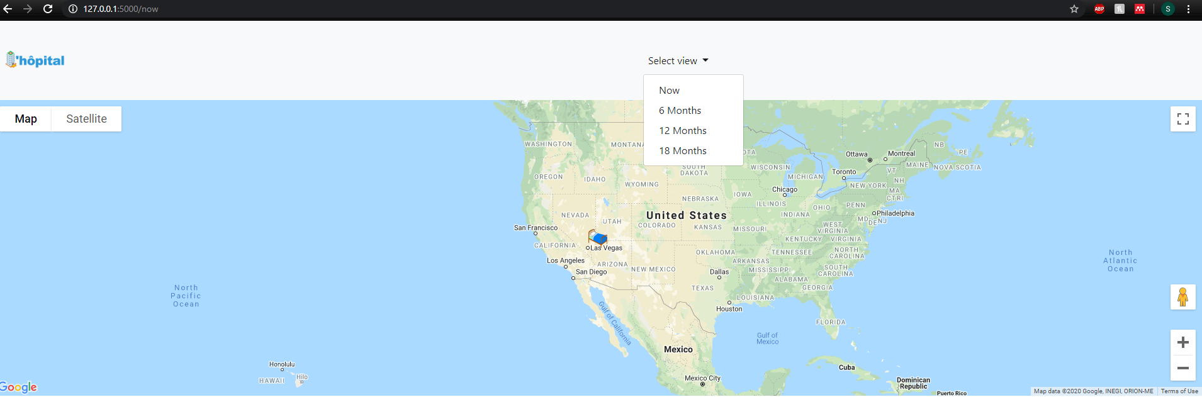Image resolution: width=1202 pixels, height=397 pixels.
Task: Click the address bar URL
Action: point(121,9)
